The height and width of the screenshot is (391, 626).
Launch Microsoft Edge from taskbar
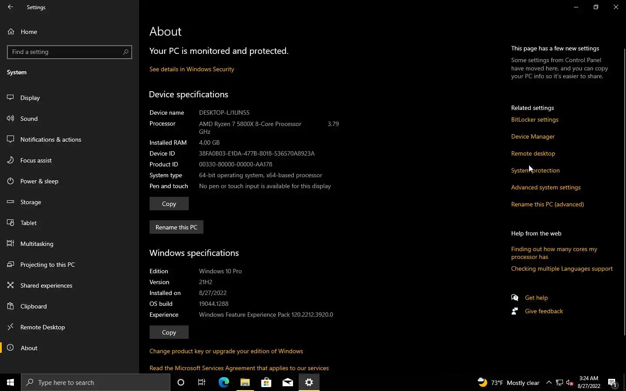tap(223, 382)
